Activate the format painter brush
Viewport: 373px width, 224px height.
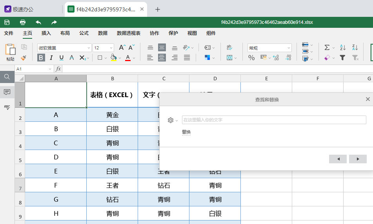tap(23, 58)
